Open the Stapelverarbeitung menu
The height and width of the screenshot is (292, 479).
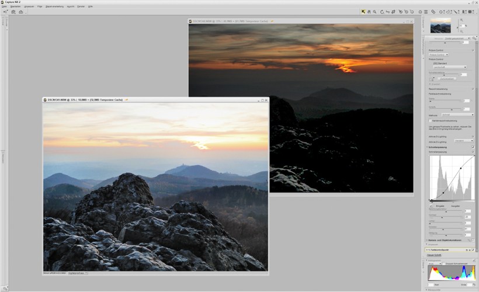coord(53,6)
